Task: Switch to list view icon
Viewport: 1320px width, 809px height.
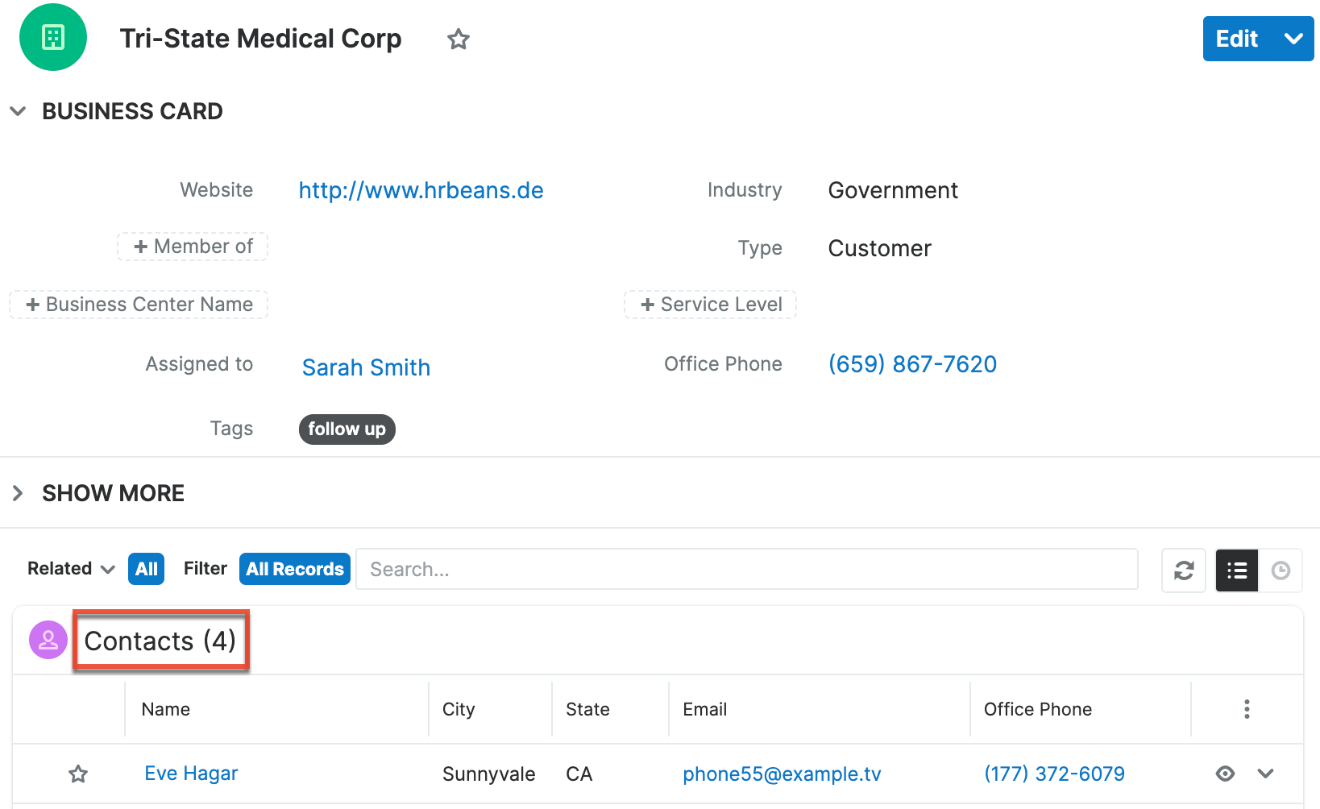Action: (x=1236, y=570)
